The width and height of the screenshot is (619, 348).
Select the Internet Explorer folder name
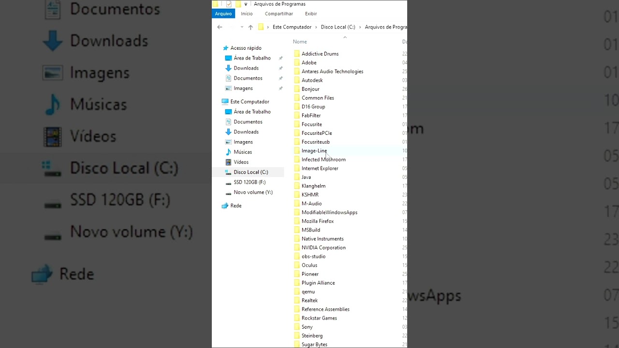320,168
